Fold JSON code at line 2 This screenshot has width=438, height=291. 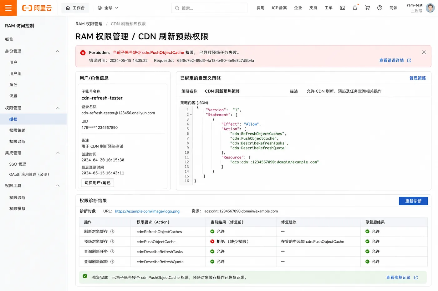[191, 115]
